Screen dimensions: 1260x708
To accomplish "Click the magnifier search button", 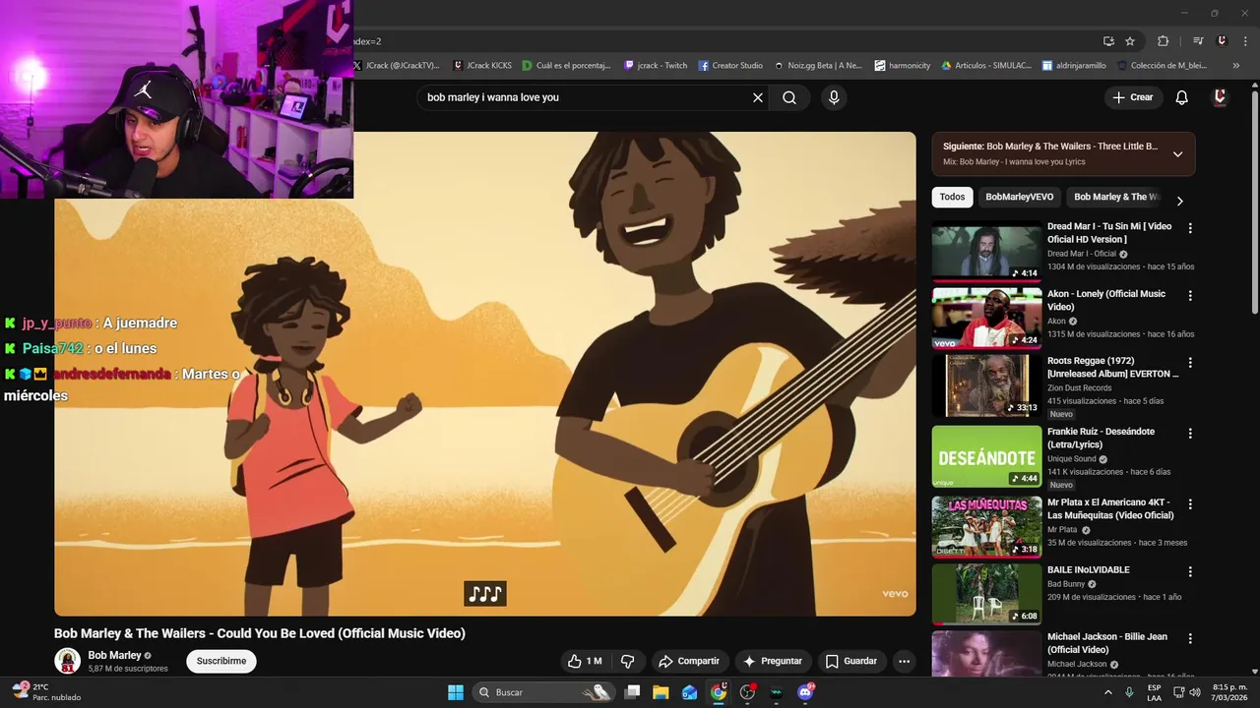I will click(x=789, y=97).
